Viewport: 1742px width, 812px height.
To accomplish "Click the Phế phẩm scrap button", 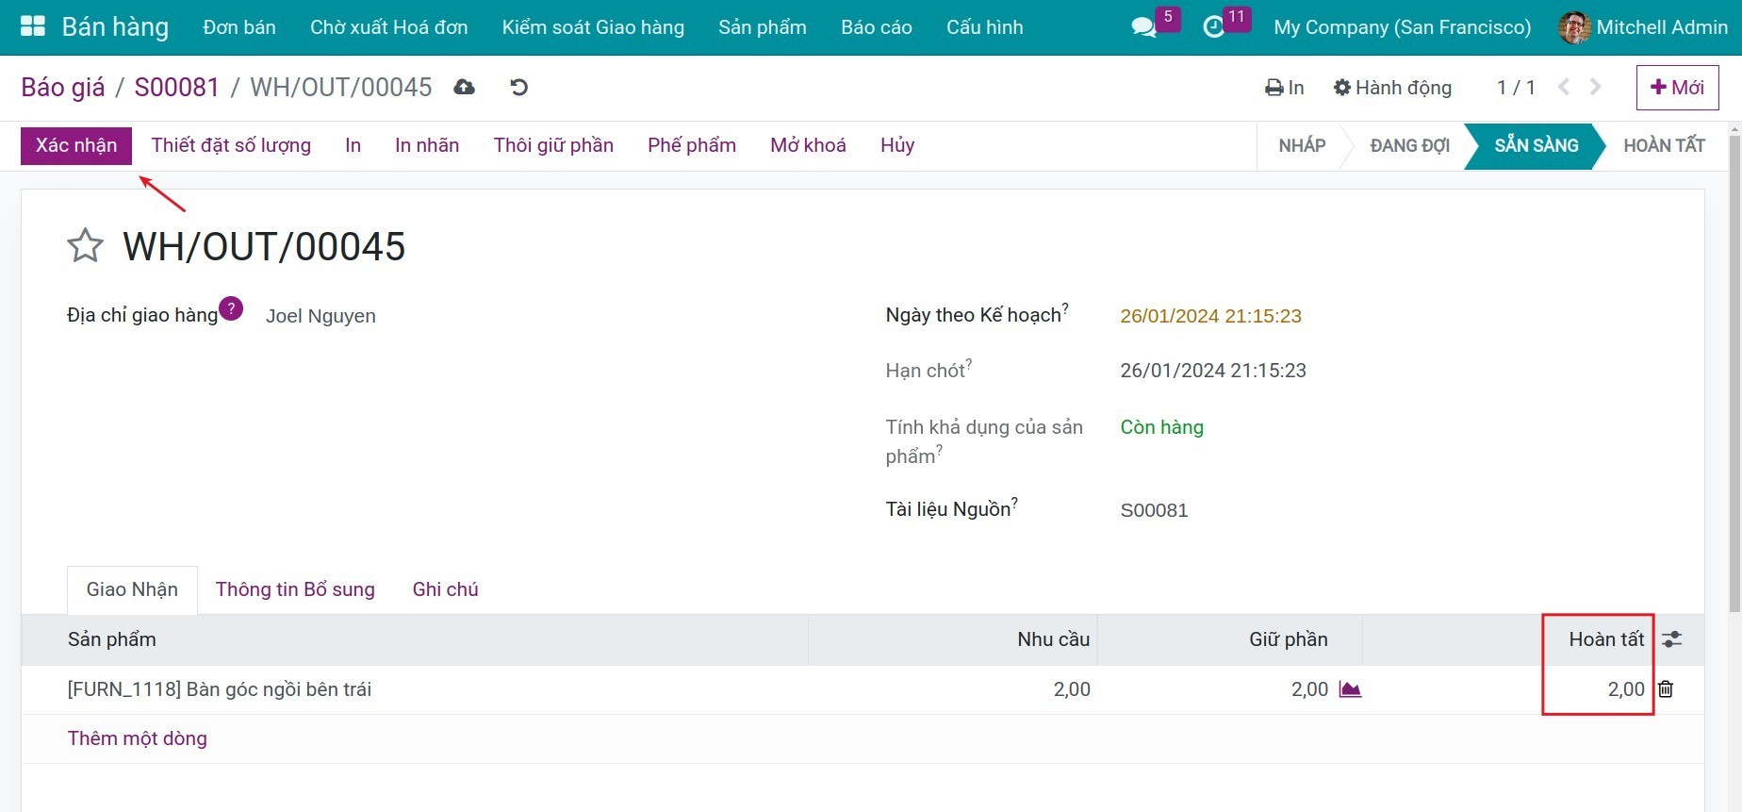I will [692, 145].
